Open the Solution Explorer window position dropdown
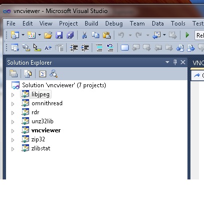Image resolution: width=204 pixels, height=207 pixels. coord(167,62)
